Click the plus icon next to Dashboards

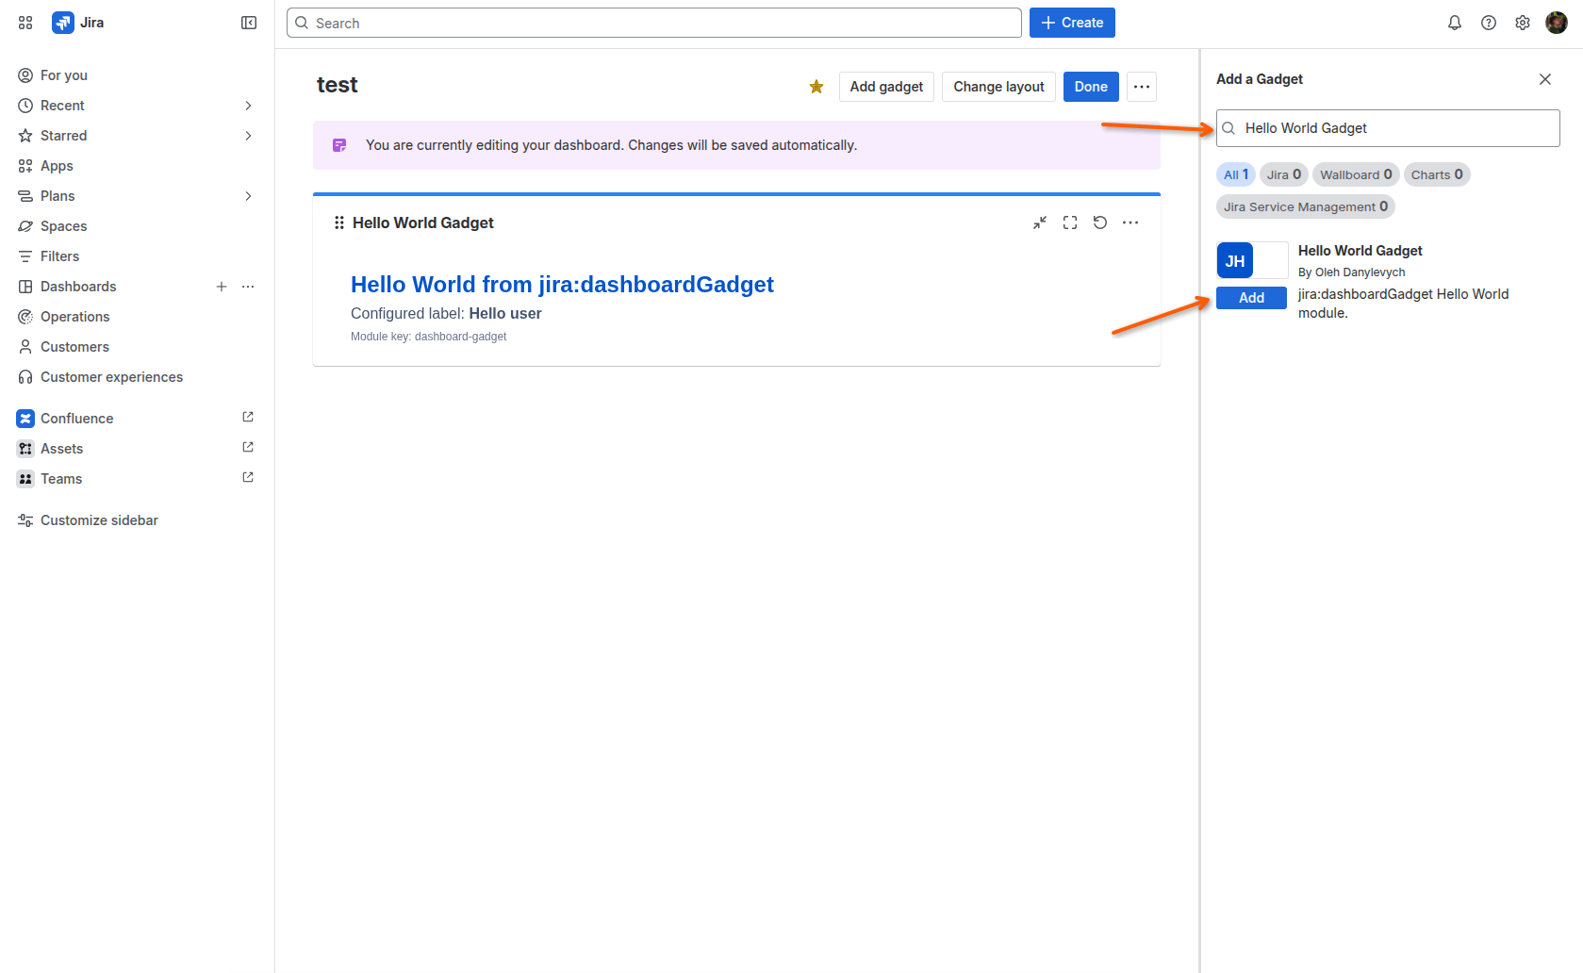click(x=222, y=287)
